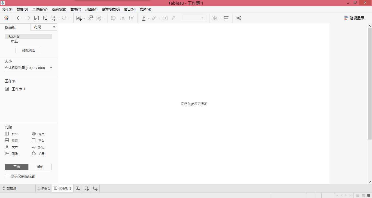This screenshot has width=372, height=198.
Task: Swap rows and columns icon
Action: 114,18
